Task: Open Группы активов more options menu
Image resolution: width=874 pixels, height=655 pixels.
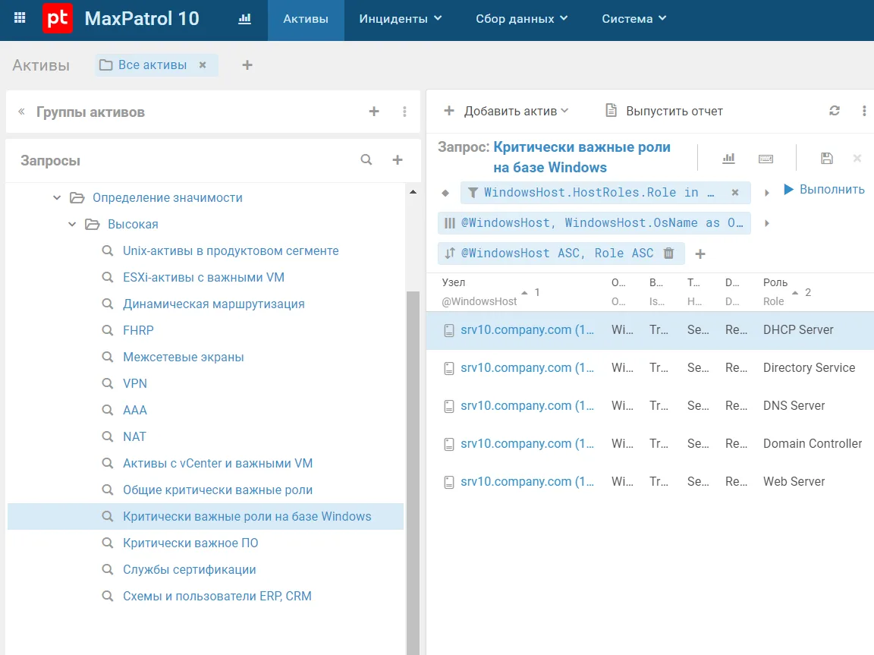Action: [x=404, y=112]
